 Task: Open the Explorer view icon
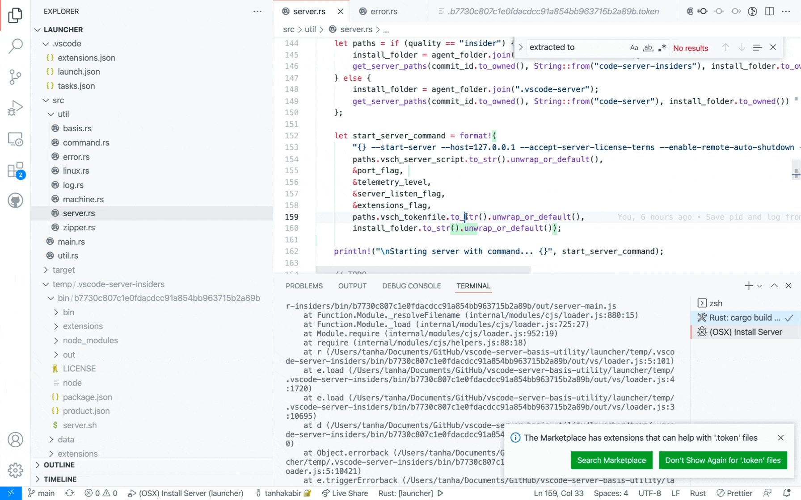[15, 16]
